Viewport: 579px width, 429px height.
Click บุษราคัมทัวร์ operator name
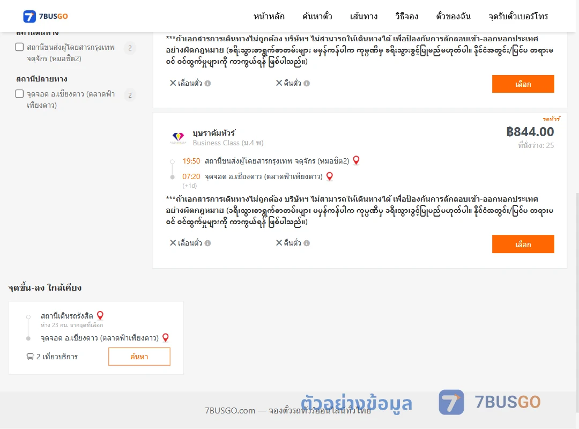click(214, 132)
